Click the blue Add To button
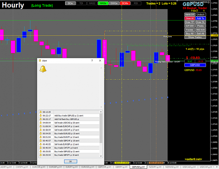Image resolution: width=219 pixels, height=169 pixels. coord(200,18)
